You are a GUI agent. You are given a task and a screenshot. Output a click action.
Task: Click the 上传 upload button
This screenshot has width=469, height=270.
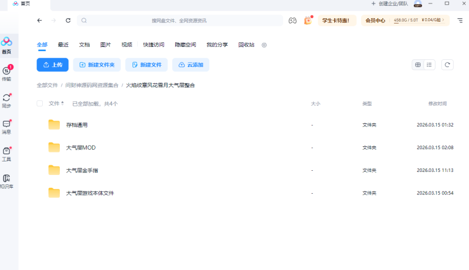(53, 65)
